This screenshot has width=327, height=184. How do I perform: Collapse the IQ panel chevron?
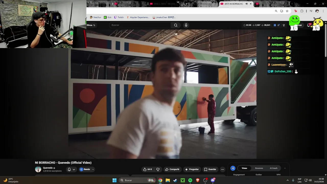point(285,168)
